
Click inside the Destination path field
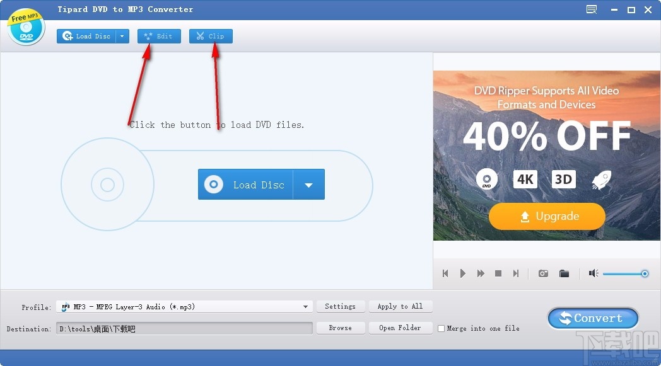[x=183, y=328]
